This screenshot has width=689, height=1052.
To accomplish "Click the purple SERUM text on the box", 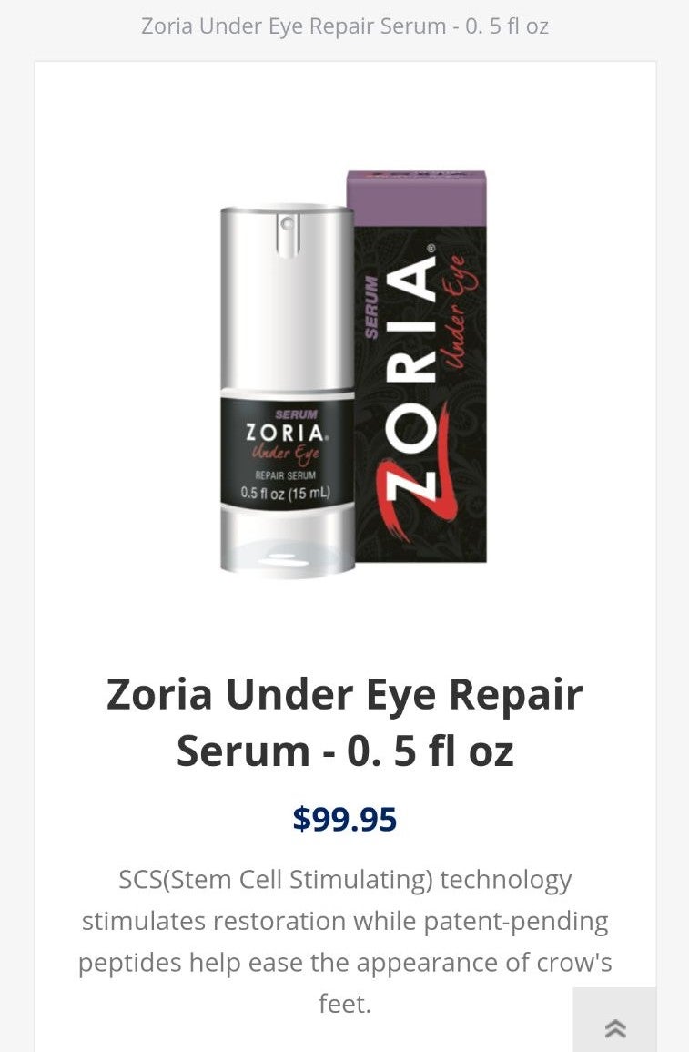I will point(370,306).
